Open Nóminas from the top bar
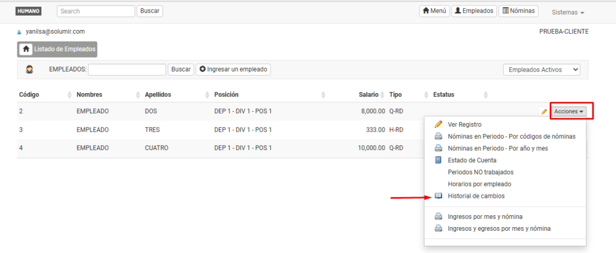This screenshot has height=253, width=616. 519,11
